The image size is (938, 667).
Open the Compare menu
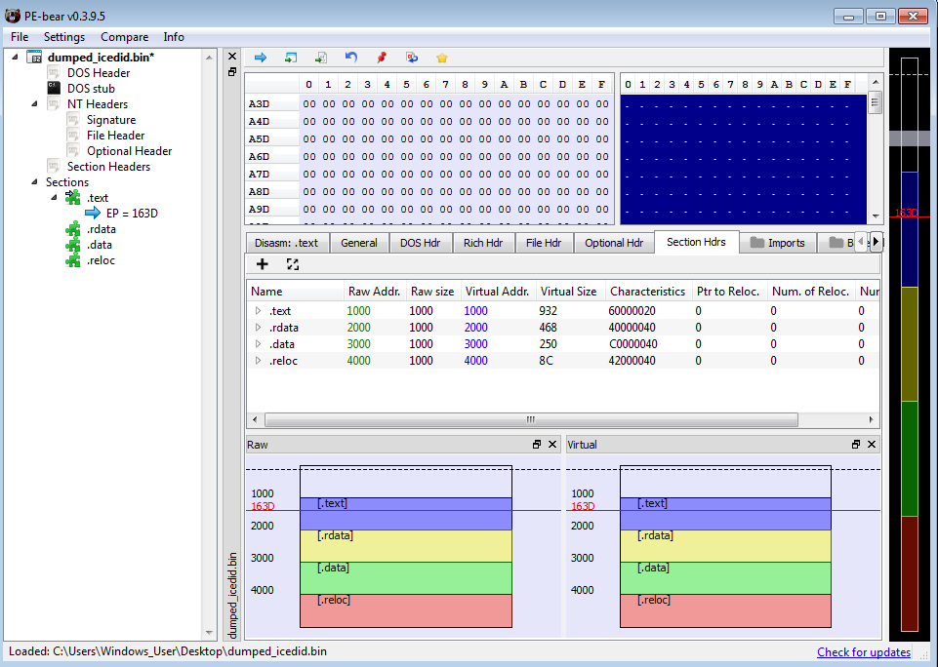tap(124, 37)
